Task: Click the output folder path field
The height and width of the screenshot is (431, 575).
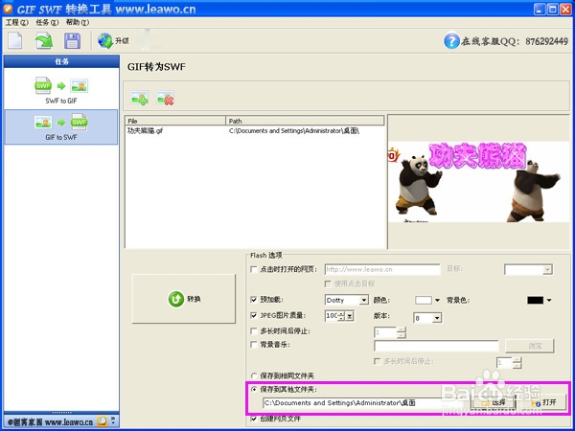Action: click(x=366, y=403)
